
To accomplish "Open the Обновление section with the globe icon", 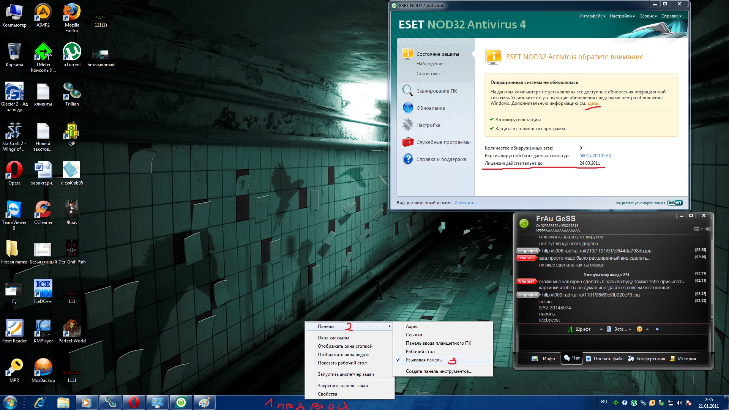I will coord(430,108).
